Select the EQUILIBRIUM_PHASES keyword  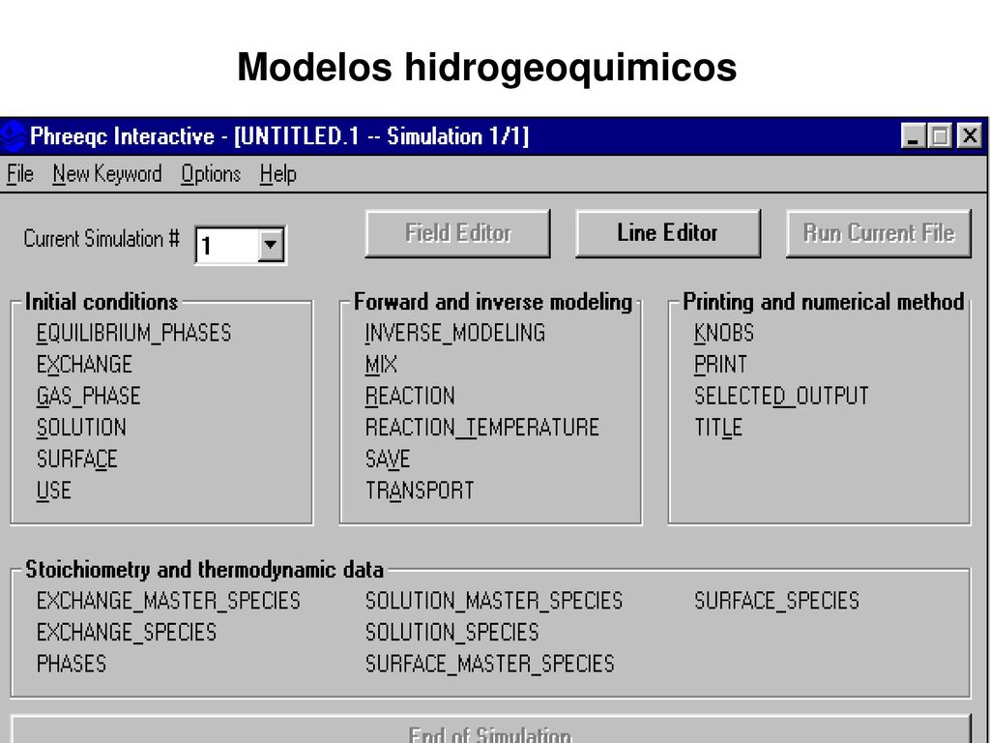tap(133, 333)
